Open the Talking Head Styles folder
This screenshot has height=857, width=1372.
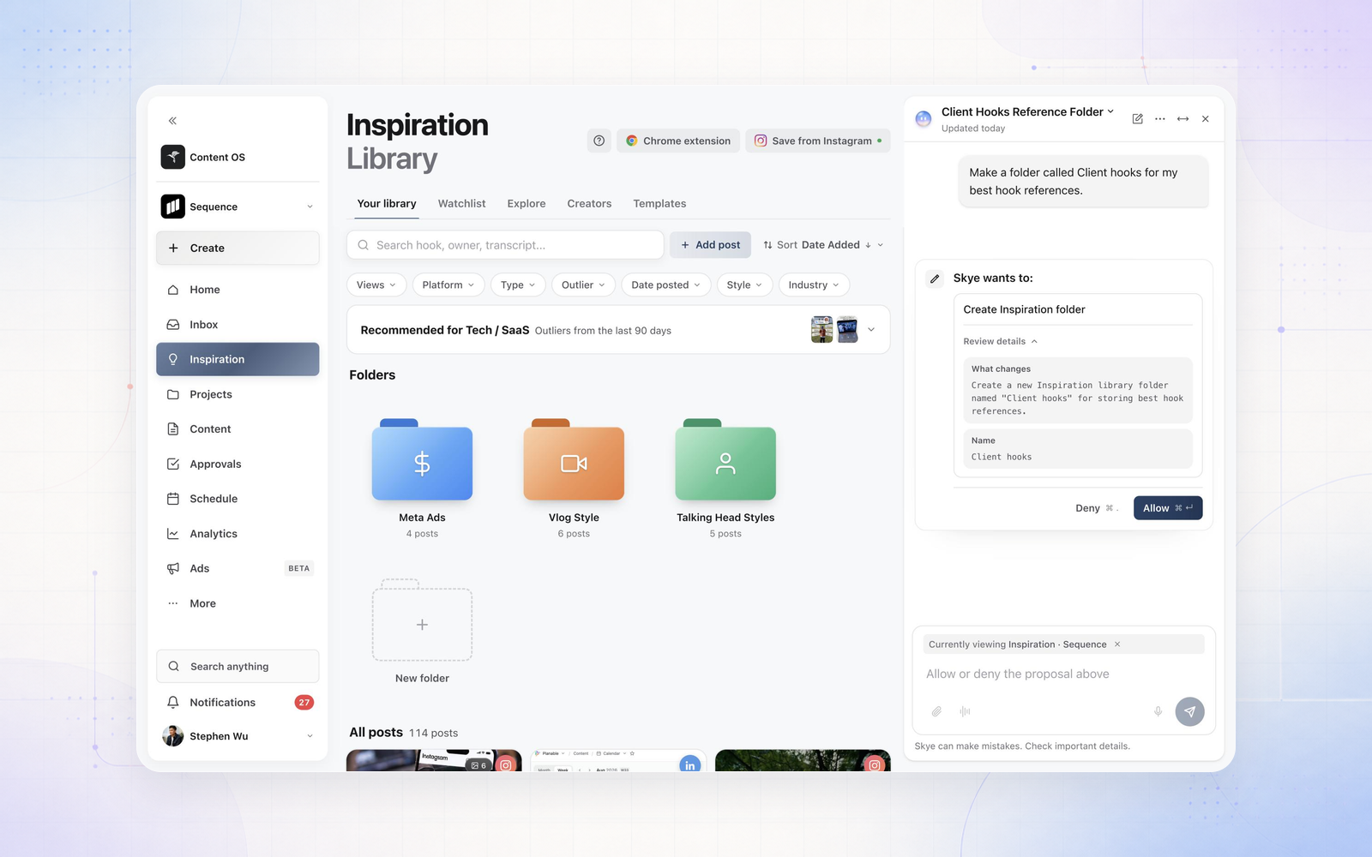[725, 459]
